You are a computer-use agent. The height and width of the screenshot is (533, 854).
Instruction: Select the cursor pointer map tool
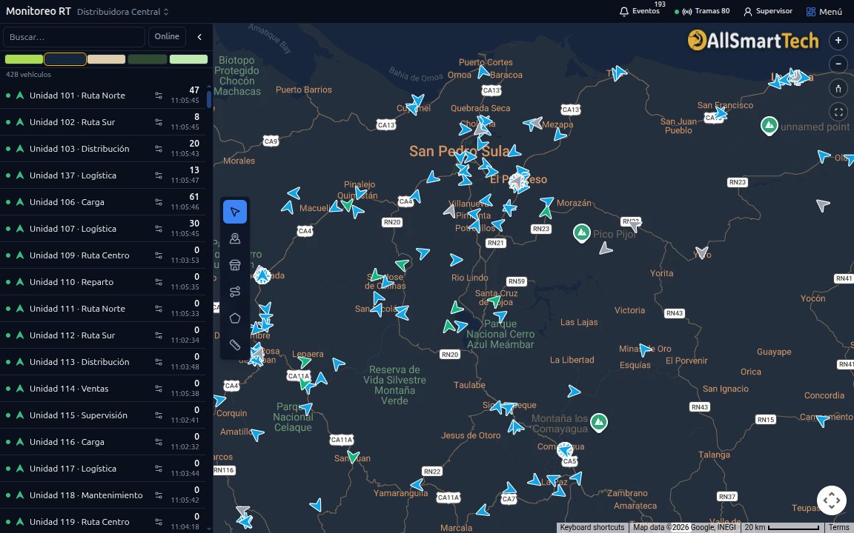[235, 212]
